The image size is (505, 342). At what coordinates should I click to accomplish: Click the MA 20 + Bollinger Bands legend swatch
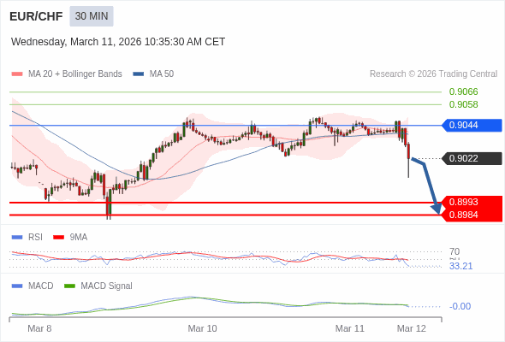(17, 74)
